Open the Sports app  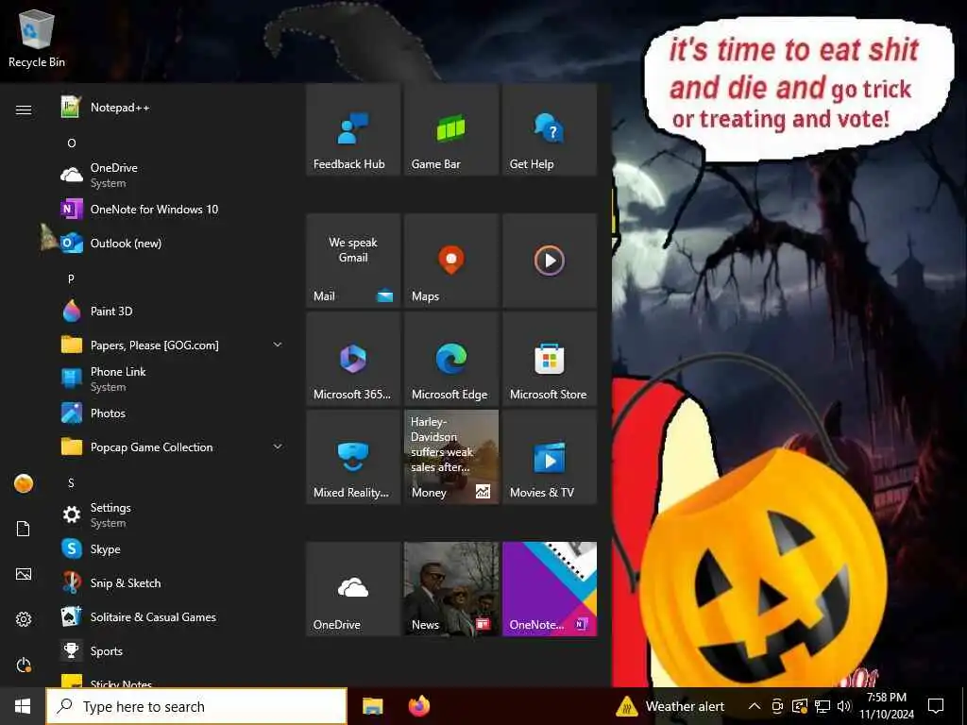pos(170,650)
